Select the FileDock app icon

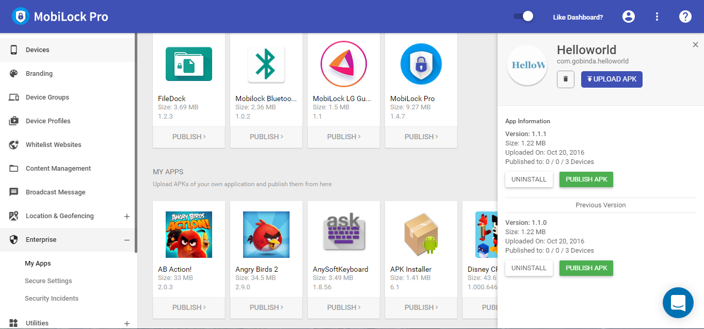[x=189, y=64]
